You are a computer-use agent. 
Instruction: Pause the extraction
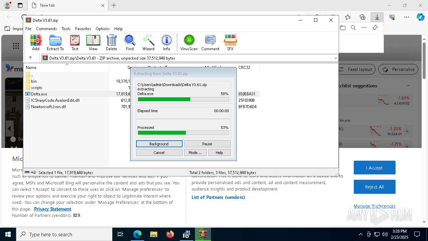[207, 144]
